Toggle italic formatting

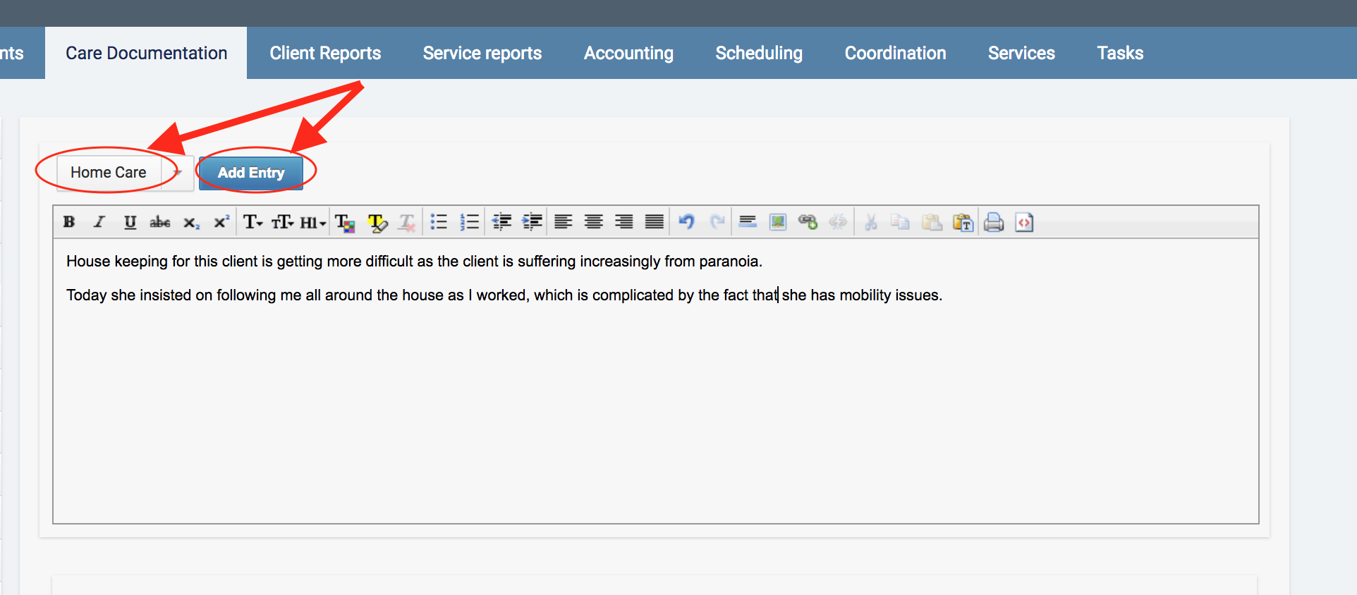point(99,222)
